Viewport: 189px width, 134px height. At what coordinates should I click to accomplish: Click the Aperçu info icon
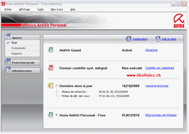pyautogui.click(x=8, y=37)
